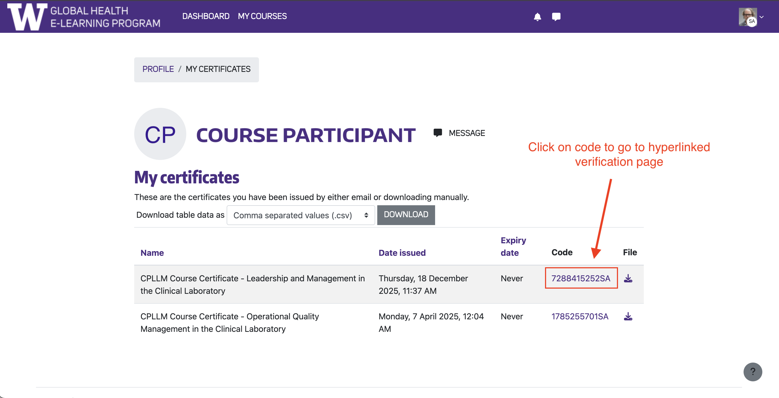The width and height of the screenshot is (779, 398).
Task: Download the Leadership and Management certificate file
Action: coord(628,278)
